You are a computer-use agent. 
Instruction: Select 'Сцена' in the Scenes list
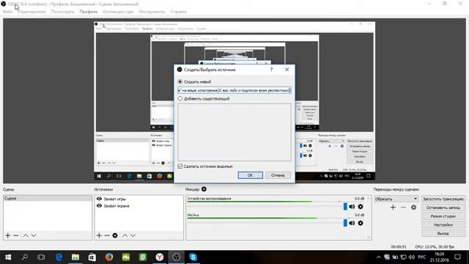[48, 198]
